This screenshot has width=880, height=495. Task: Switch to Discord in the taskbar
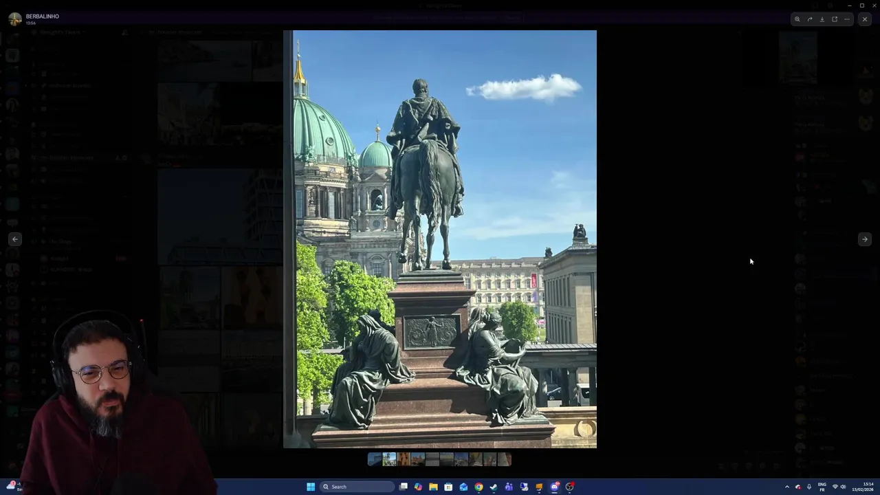(x=554, y=487)
